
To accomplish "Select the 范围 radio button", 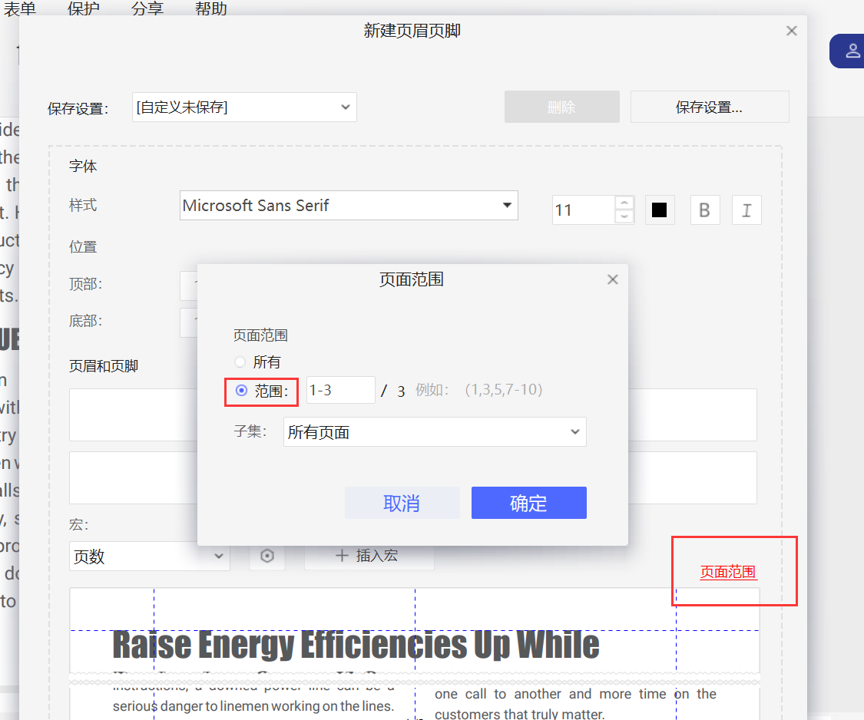I will click(x=240, y=391).
